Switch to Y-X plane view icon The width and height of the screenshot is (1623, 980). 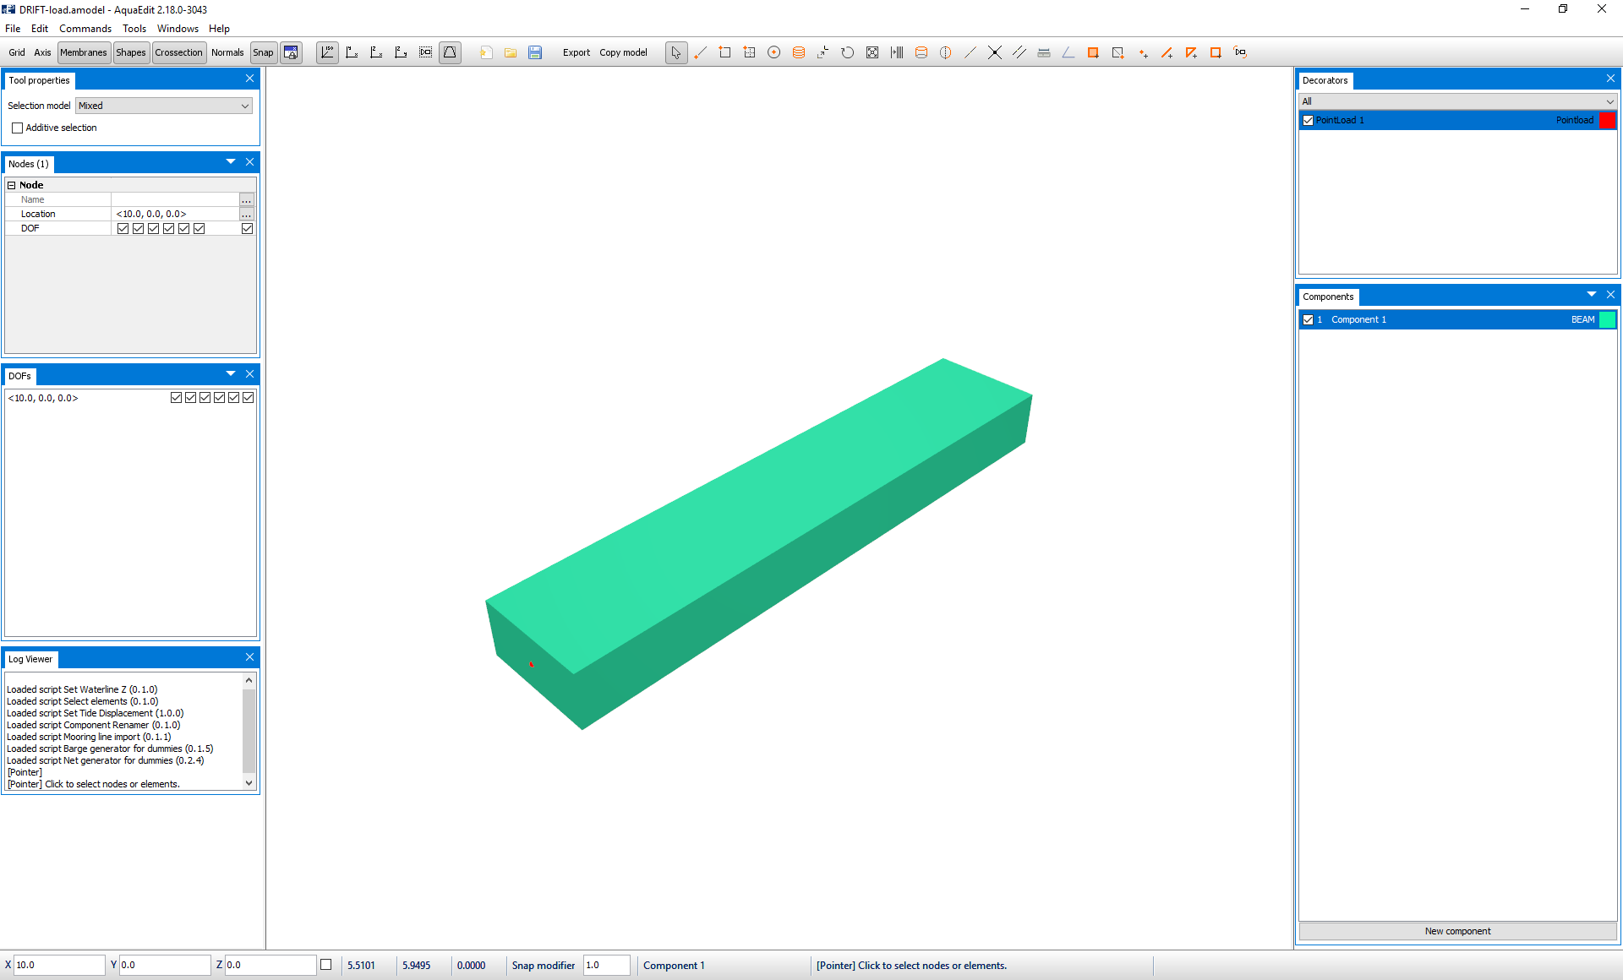tap(352, 52)
